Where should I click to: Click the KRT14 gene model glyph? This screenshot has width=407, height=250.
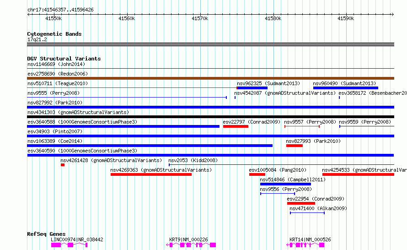tap(305, 245)
